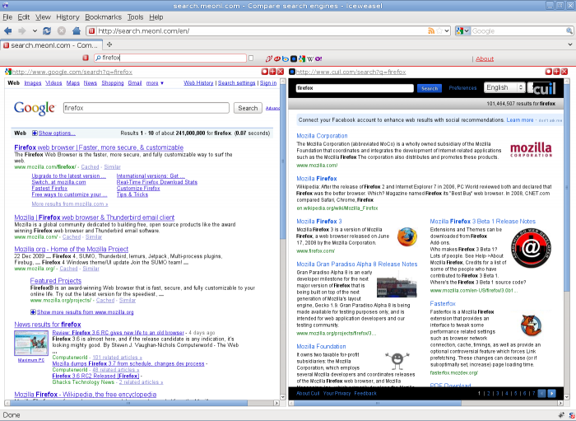Close the Cuil pane with red X
Screen dimensions: 576x421
(564, 72)
